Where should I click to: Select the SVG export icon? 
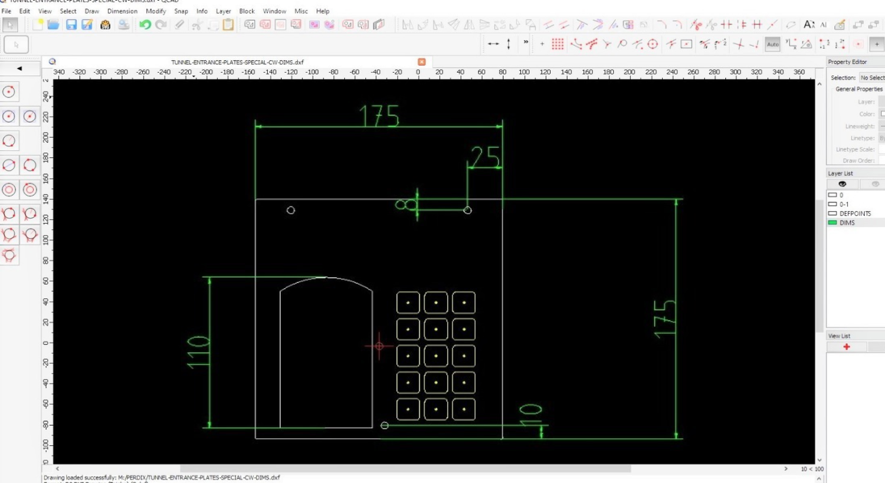tap(105, 25)
